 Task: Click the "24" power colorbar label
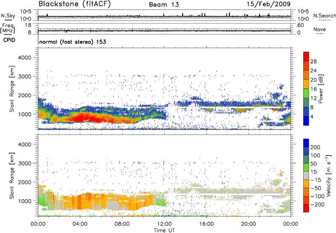(x=313, y=71)
